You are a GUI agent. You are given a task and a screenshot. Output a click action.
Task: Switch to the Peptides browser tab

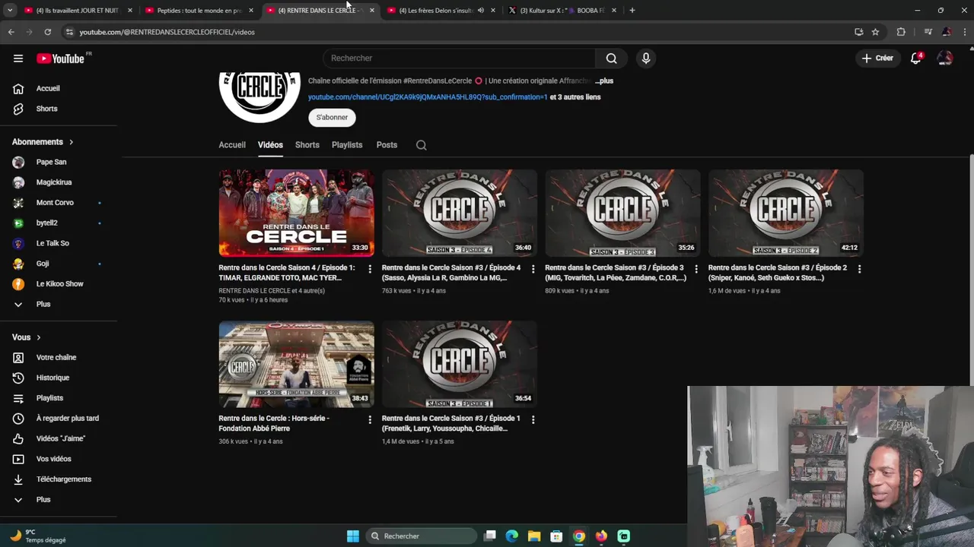click(199, 11)
